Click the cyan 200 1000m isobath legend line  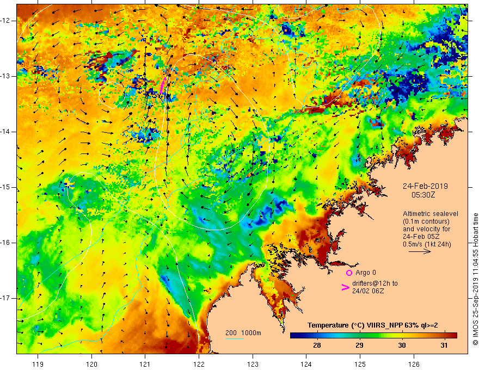[x=234, y=338]
